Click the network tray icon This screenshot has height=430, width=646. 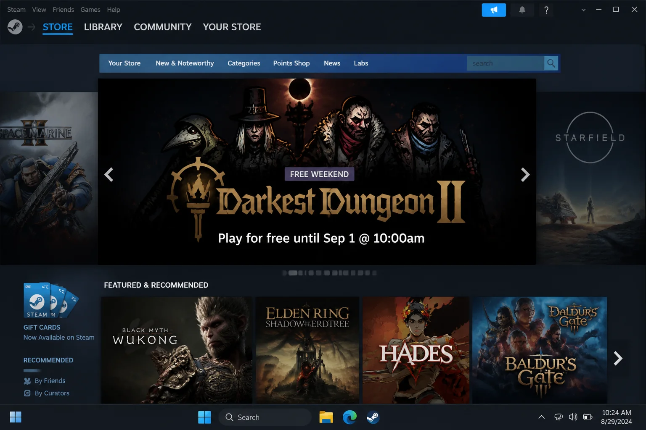click(x=559, y=417)
